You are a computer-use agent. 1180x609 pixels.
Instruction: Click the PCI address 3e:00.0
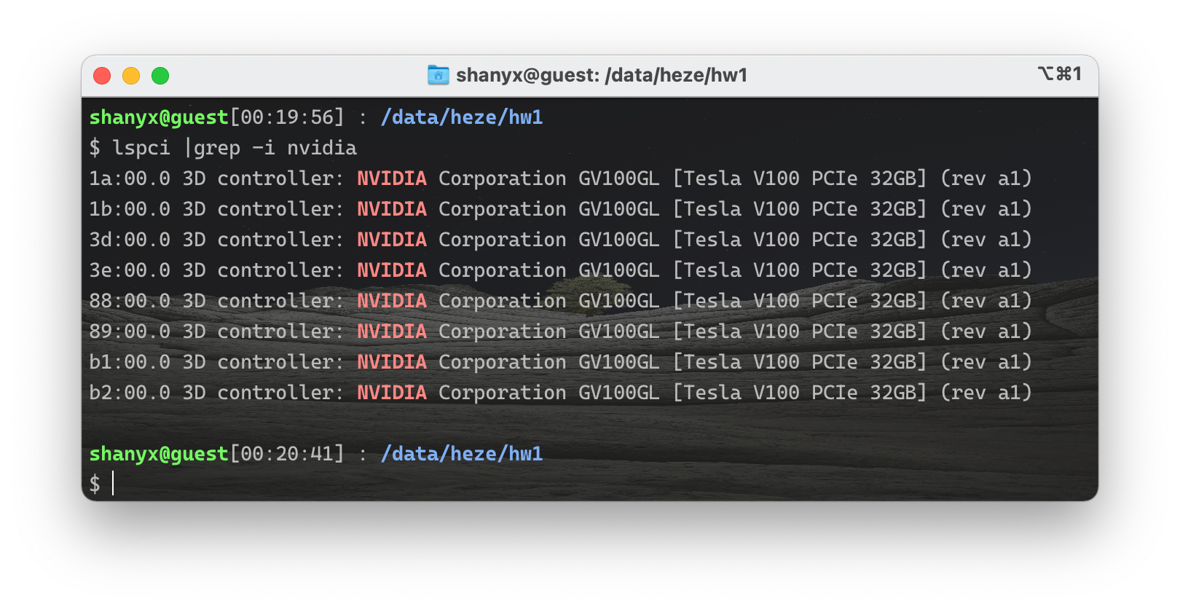pyautogui.click(x=130, y=270)
